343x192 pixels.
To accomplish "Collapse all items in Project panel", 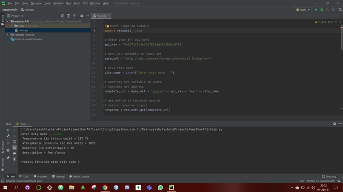I will click(74, 16).
